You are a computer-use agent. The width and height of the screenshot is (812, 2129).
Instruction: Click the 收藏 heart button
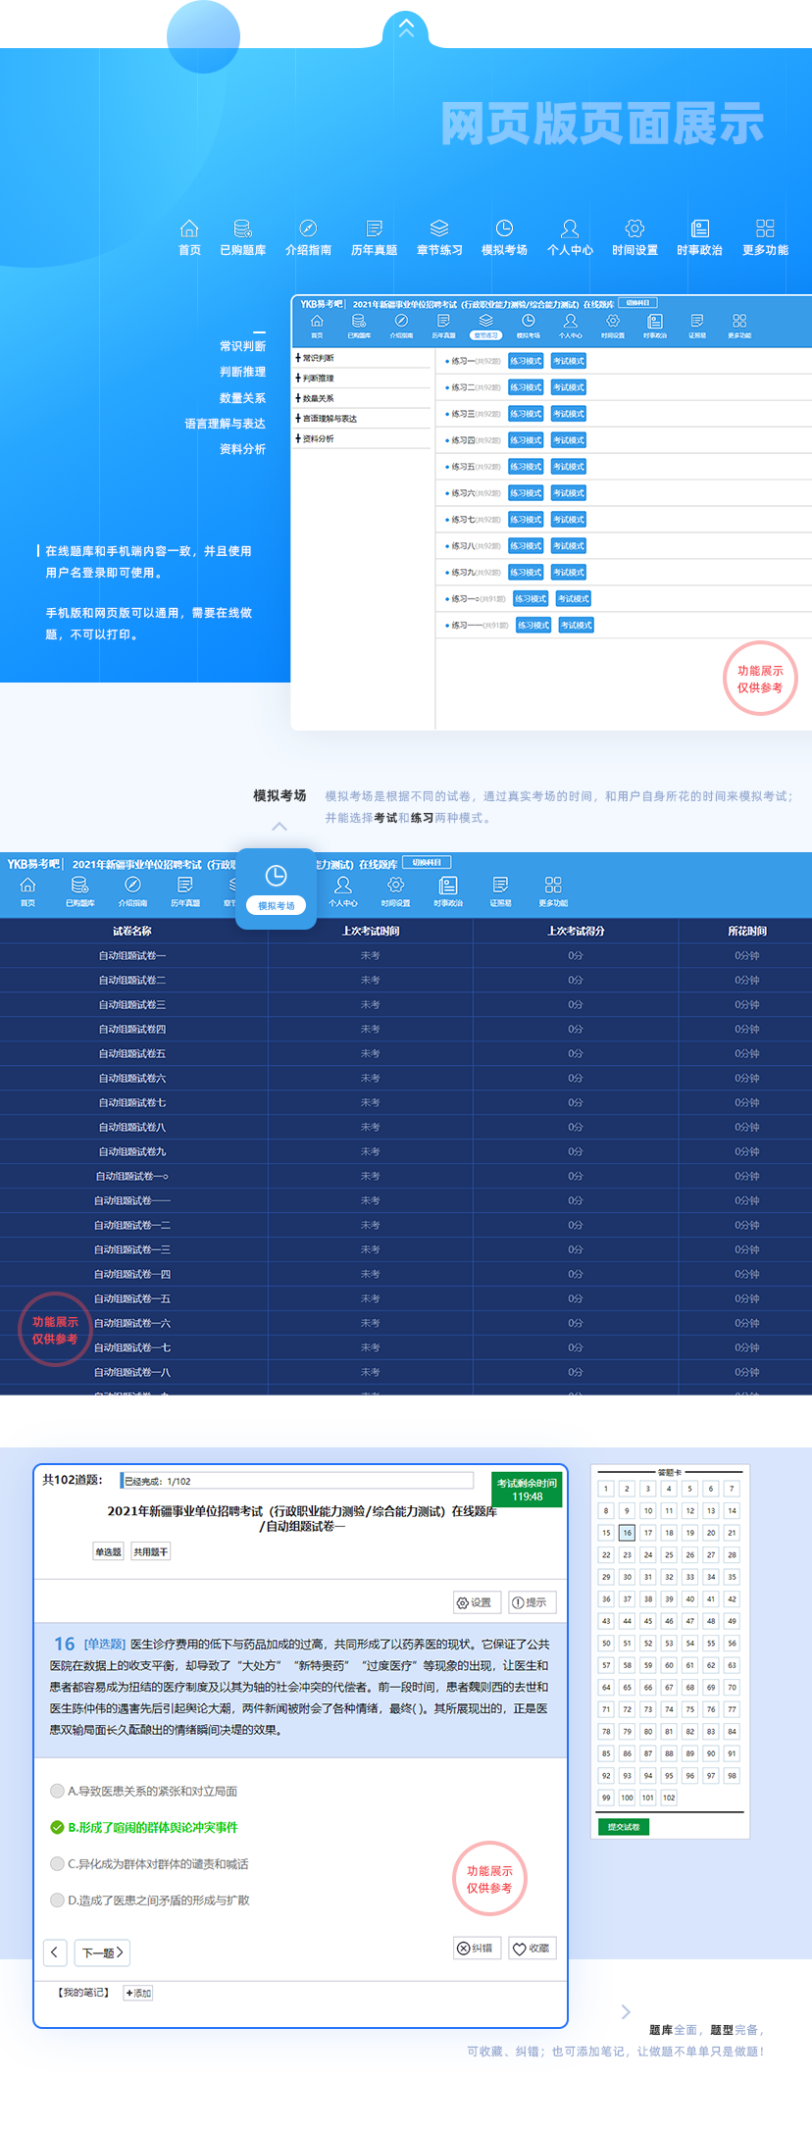pos(533,1949)
